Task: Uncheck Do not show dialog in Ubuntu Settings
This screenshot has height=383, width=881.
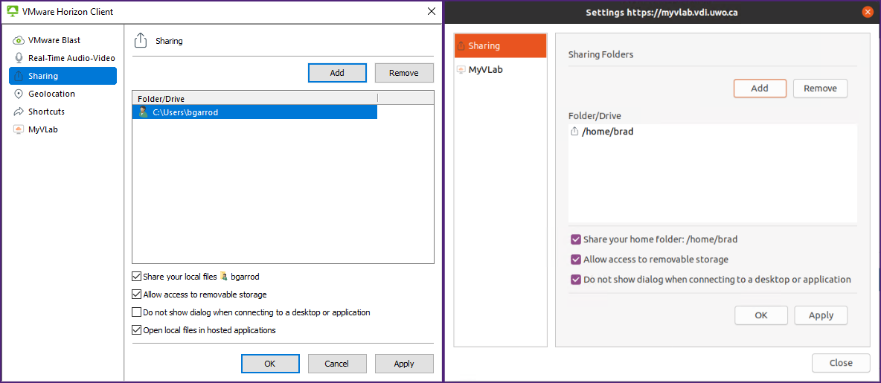Action: 575,279
